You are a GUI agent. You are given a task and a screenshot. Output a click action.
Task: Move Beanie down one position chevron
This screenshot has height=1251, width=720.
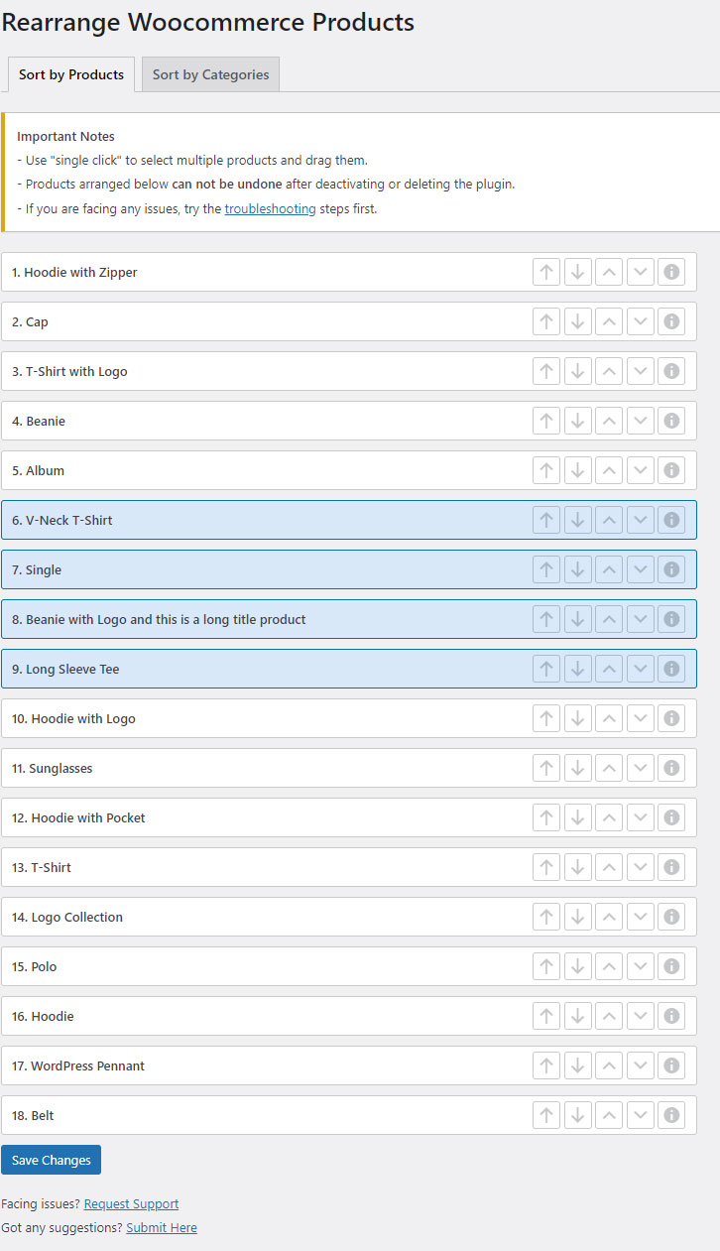[641, 421]
